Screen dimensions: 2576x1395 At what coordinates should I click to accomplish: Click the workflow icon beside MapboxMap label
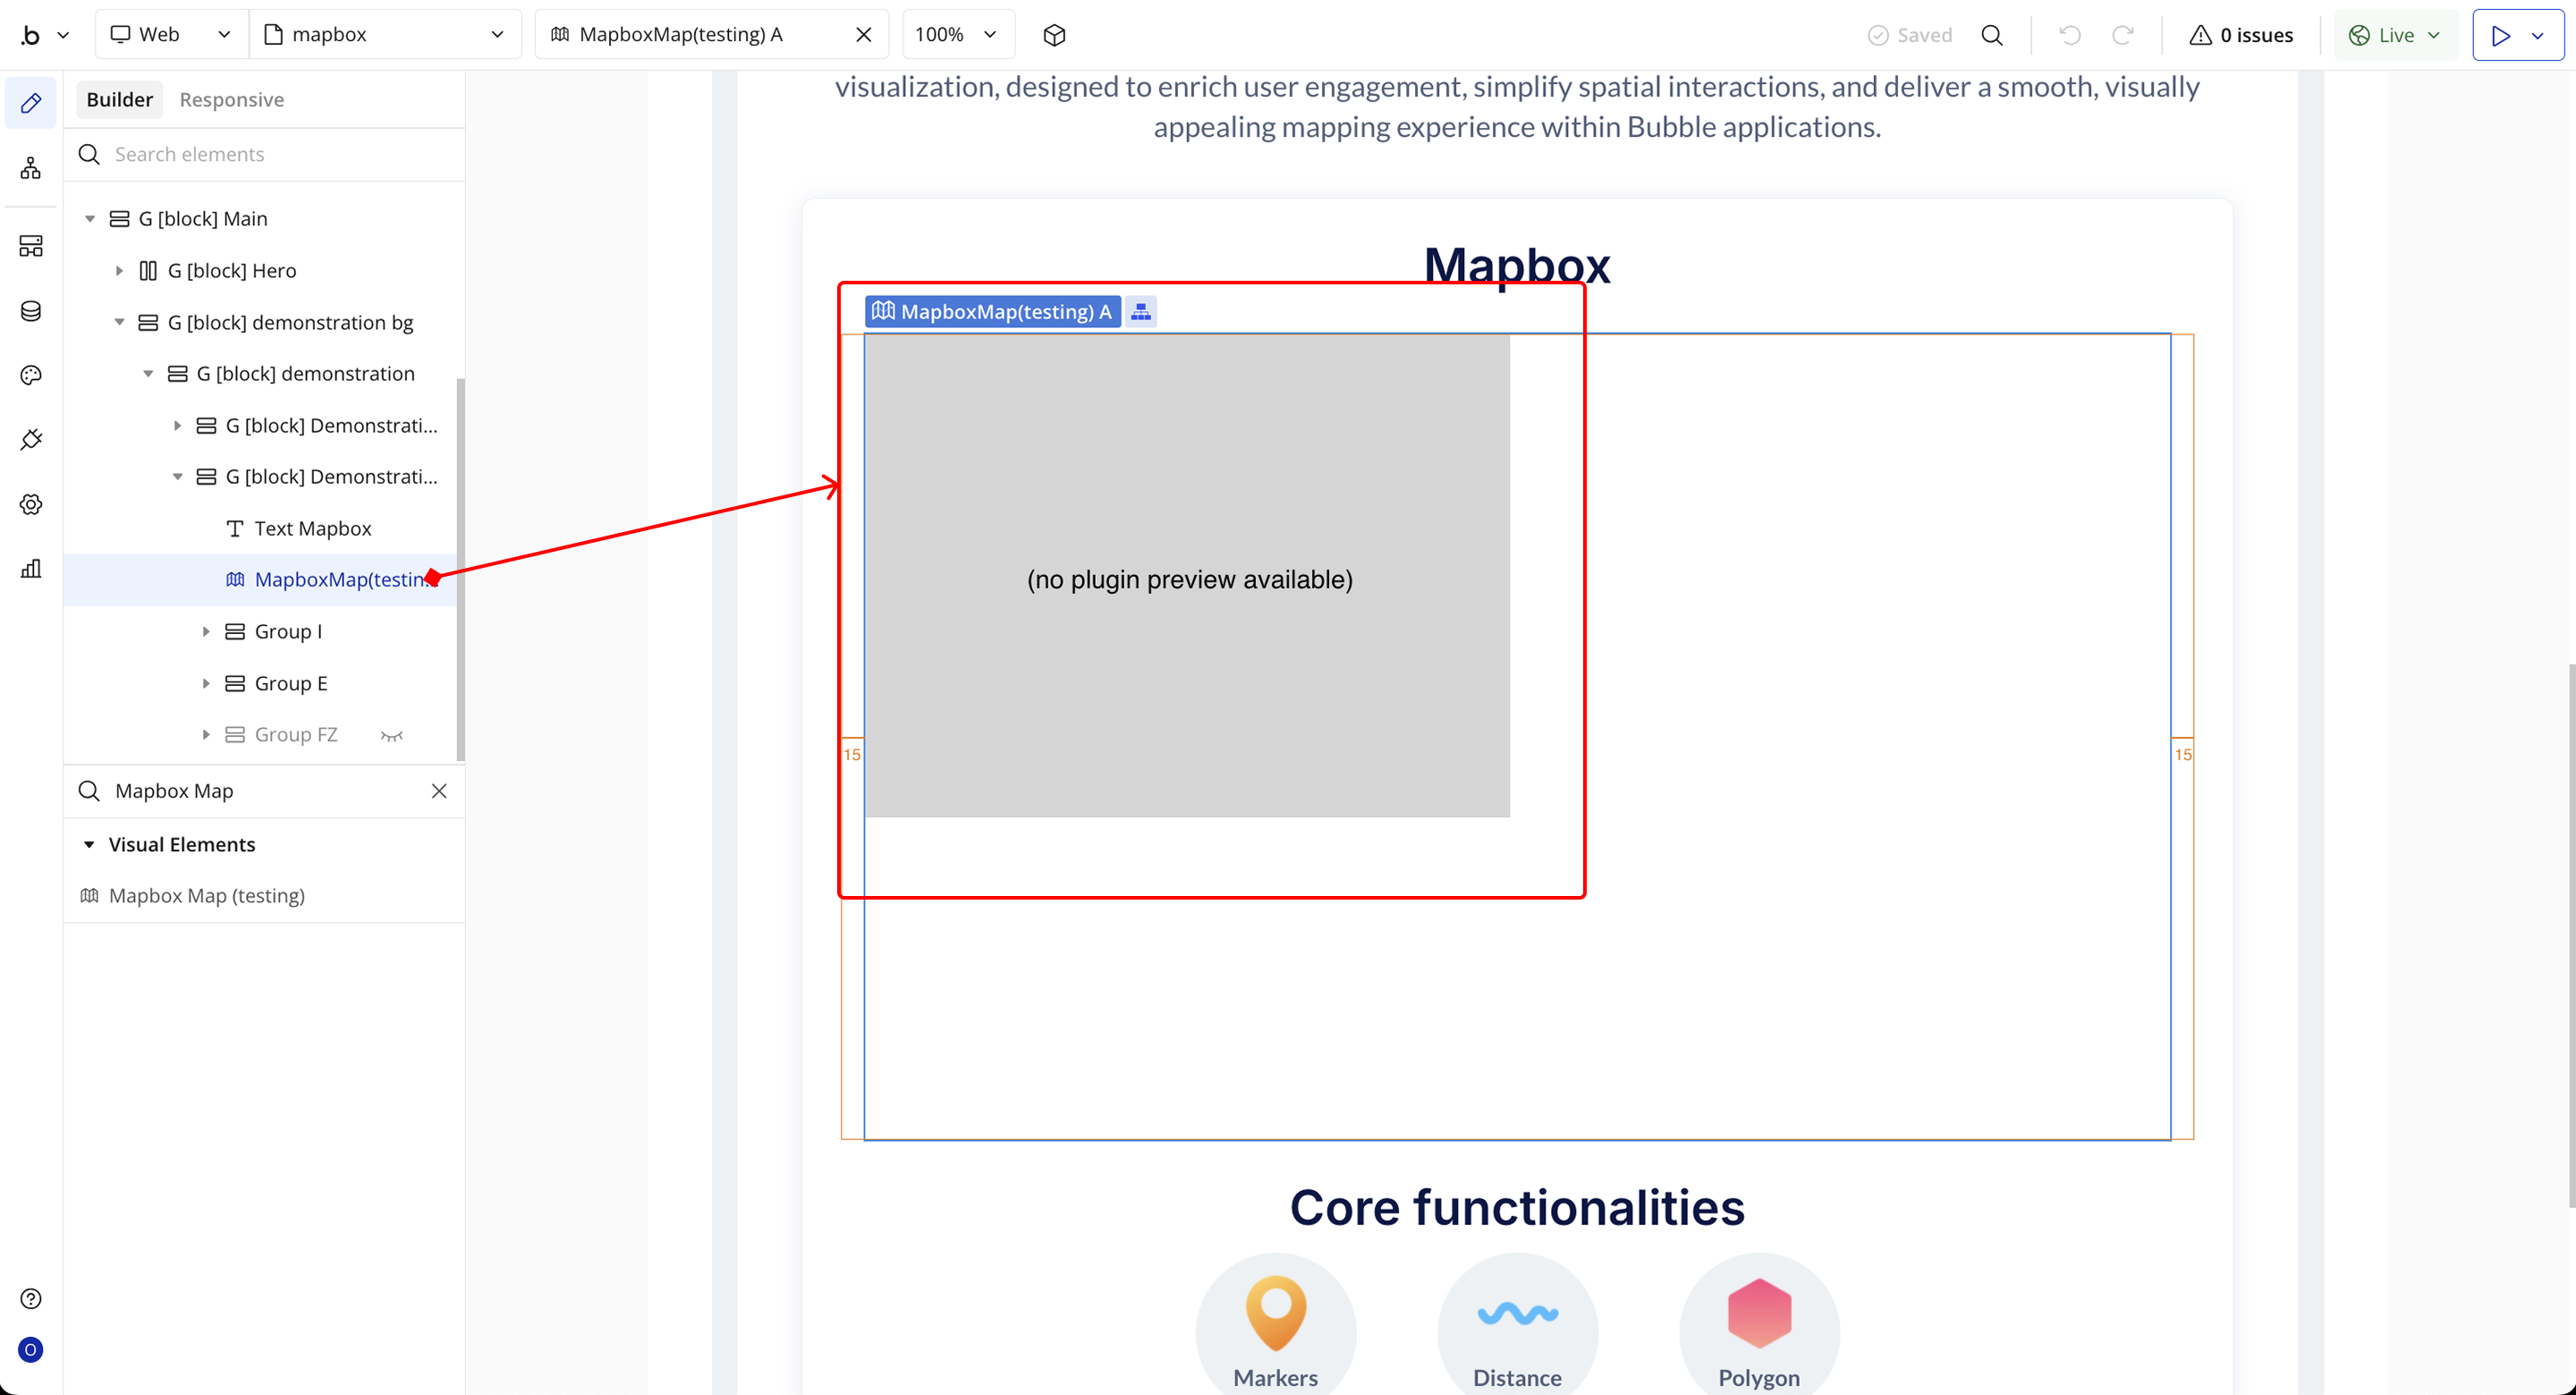point(1141,312)
